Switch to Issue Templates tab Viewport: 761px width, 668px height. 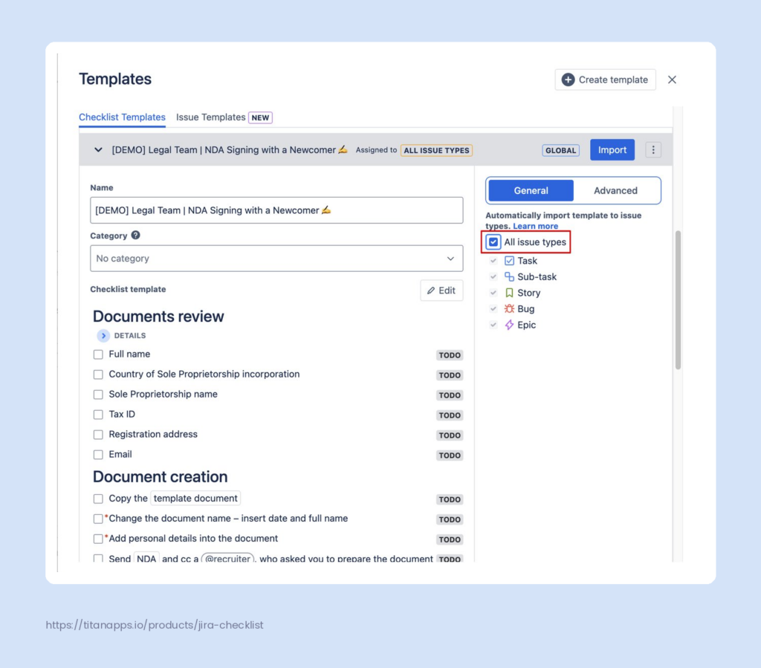[x=210, y=117]
